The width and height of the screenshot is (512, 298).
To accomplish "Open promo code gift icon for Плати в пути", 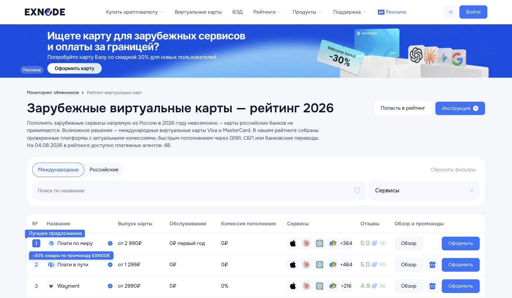I will point(432,265).
